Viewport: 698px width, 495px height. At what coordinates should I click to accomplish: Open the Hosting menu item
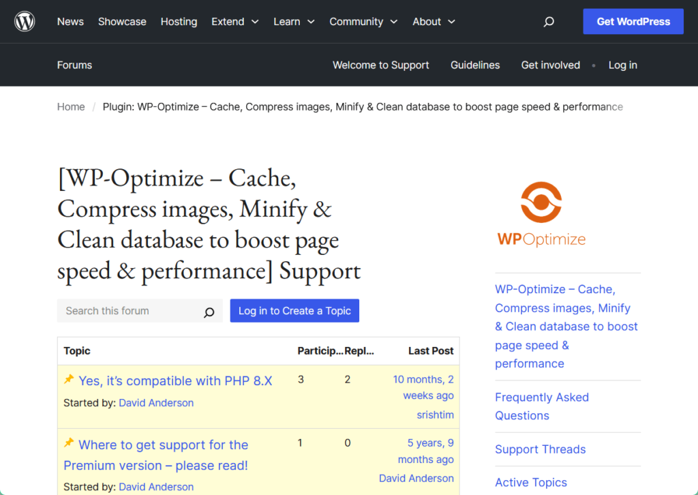point(179,21)
